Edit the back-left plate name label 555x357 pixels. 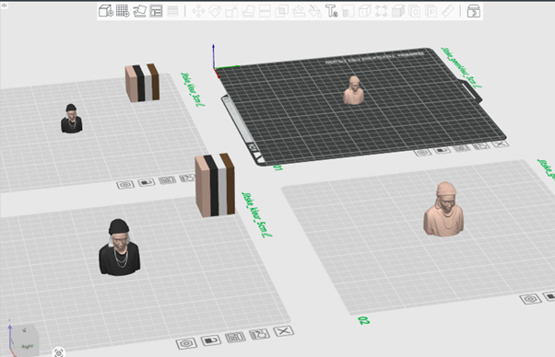pos(193,89)
